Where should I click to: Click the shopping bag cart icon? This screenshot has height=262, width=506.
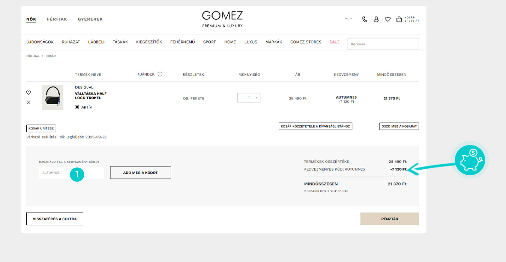pos(399,19)
